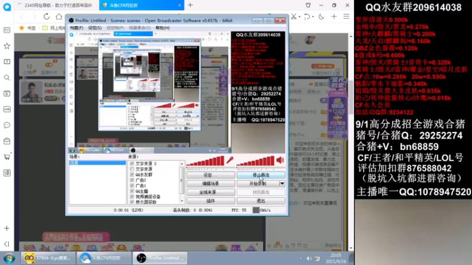Open the chat bubble icon in sidebar
The image size is (472, 265).
[6, 125]
